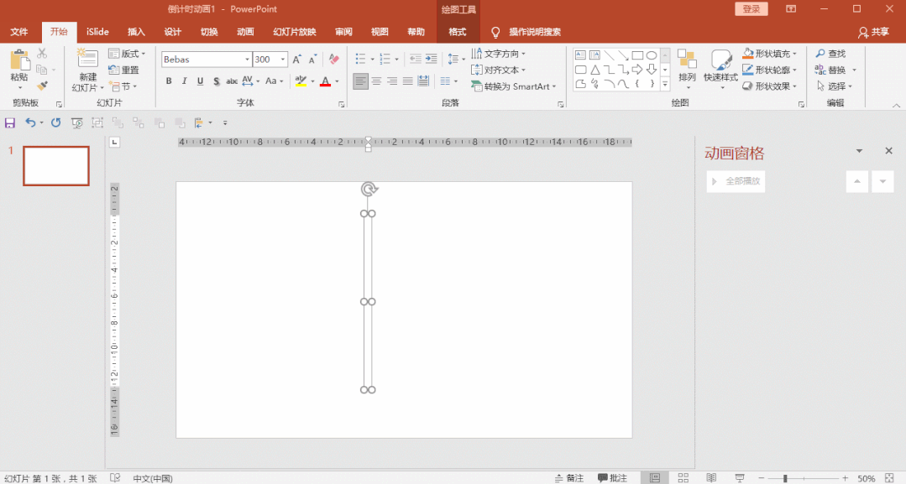Select the triangle shape in gallery
This screenshot has height=484, width=906.
tap(594, 70)
